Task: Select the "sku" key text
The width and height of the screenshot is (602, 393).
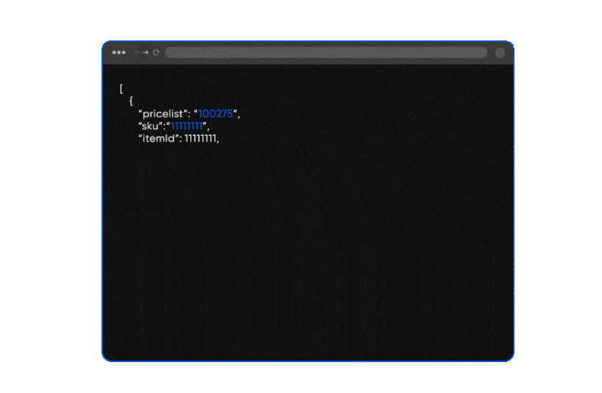Action: tap(150, 126)
